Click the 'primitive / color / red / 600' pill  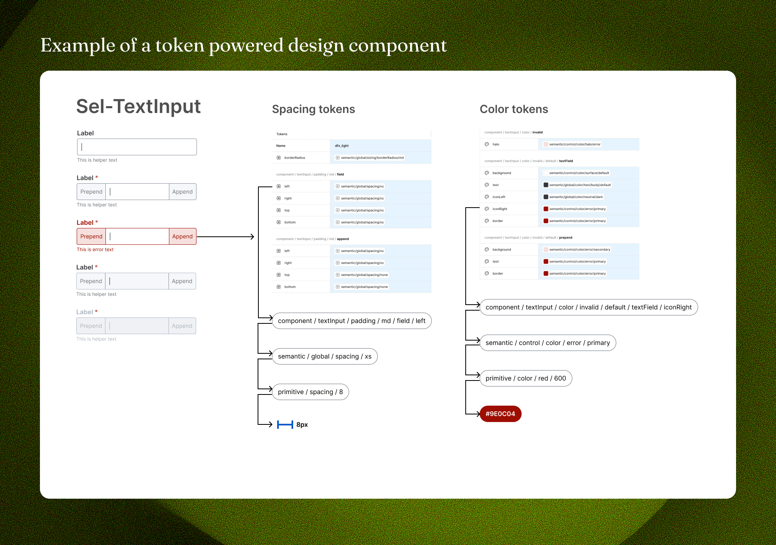[x=526, y=378]
